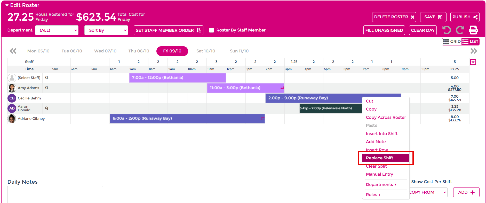Click FILL UNASSIGNED button
This screenshot has height=203, width=486.
coord(384,30)
